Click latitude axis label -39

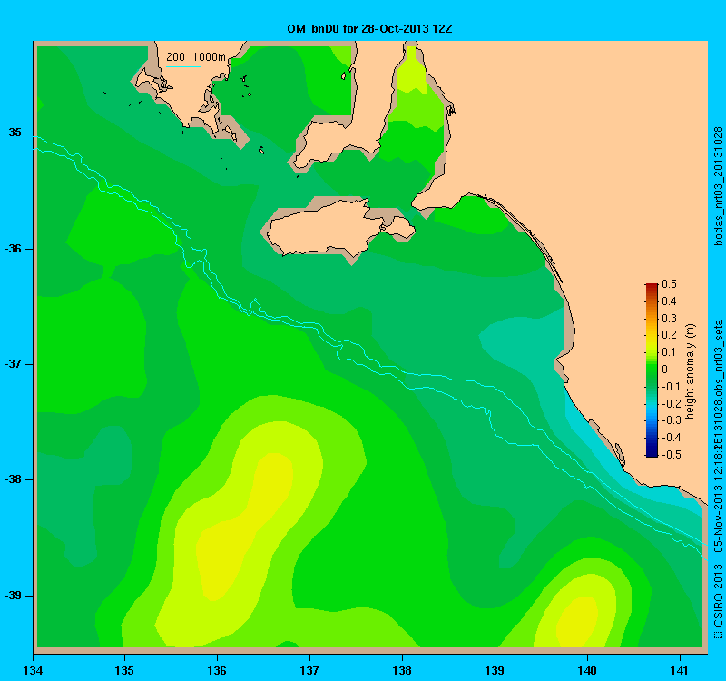tap(13, 596)
